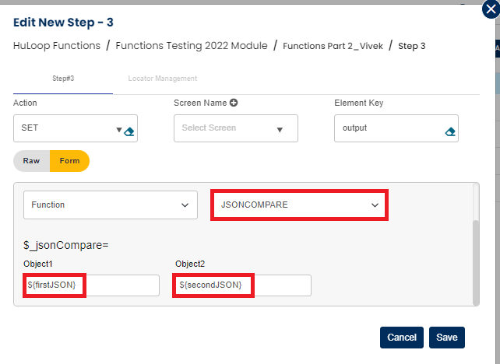Viewport: 500px width, 364px height.
Task: Expand the Action SET dropdown arrow
Action: pos(119,130)
